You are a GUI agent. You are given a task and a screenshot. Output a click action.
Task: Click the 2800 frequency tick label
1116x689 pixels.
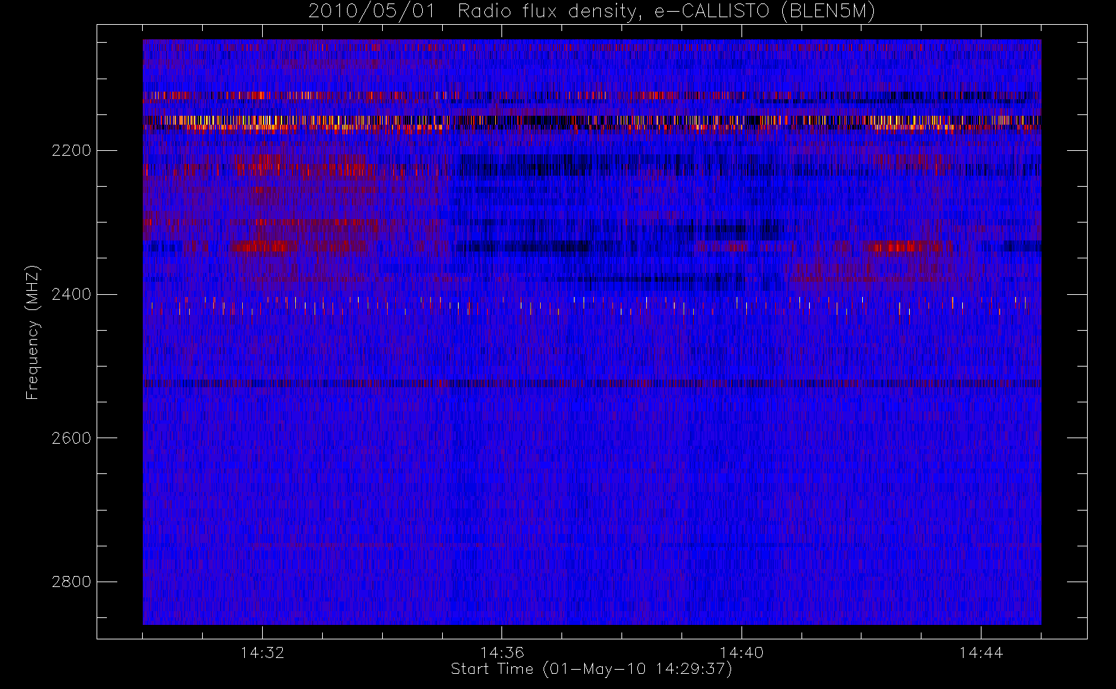click(71, 582)
